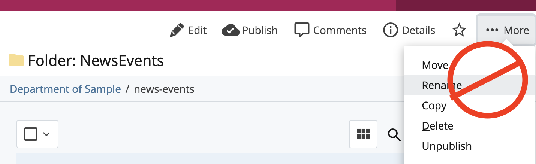The height and width of the screenshot is (164, 536).
Task: Click the search magnifier icon
Action: [x=394, y=134]
